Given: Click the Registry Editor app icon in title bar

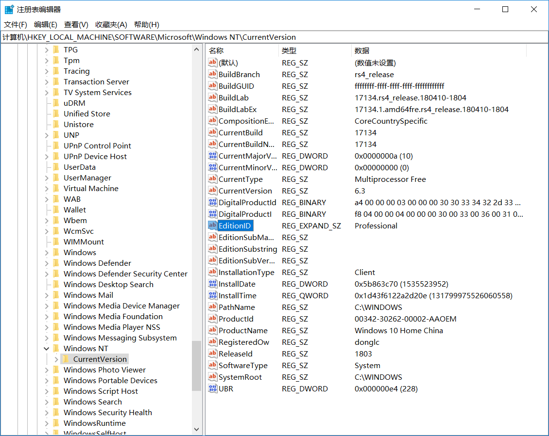Looking at the screenshot, I should pyautogui.click(x=9, y=9).
